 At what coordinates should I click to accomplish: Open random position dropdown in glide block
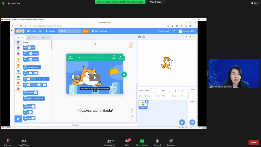pos(42,79)
